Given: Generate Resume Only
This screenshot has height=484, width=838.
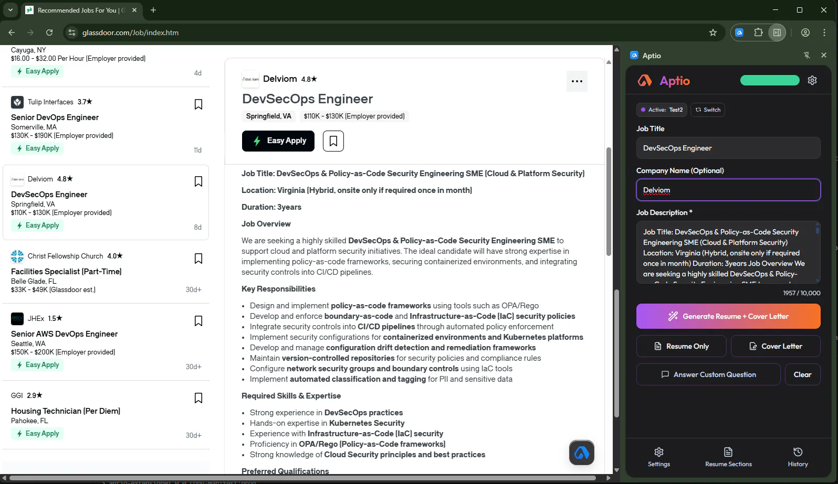Looking at the screenshot, I should coord(682,346).
